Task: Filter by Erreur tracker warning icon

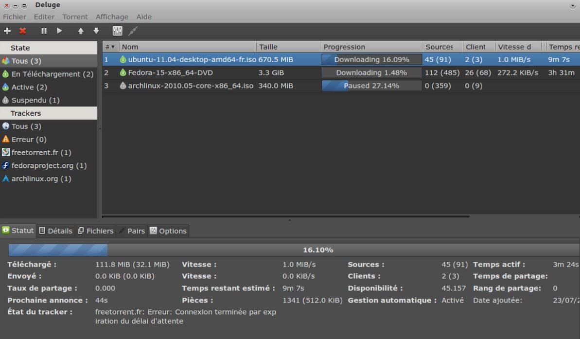Action: [6, 140]
